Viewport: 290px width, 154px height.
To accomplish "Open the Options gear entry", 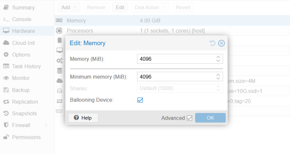I will click(x=21, y=55).
